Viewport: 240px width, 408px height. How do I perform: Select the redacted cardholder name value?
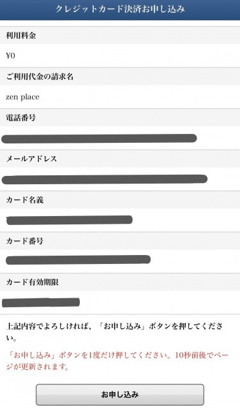[70, 220]
